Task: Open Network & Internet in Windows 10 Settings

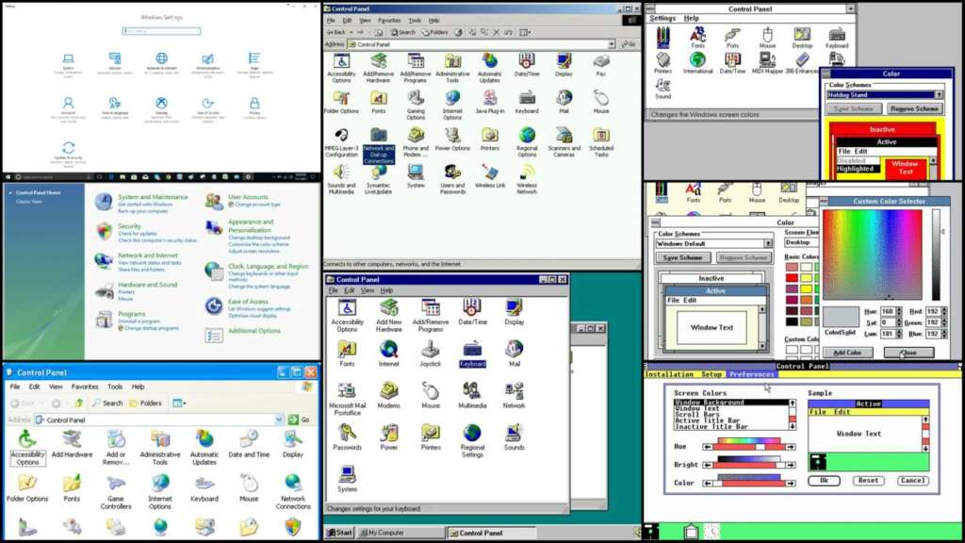Action: click(x=161, y=63)
